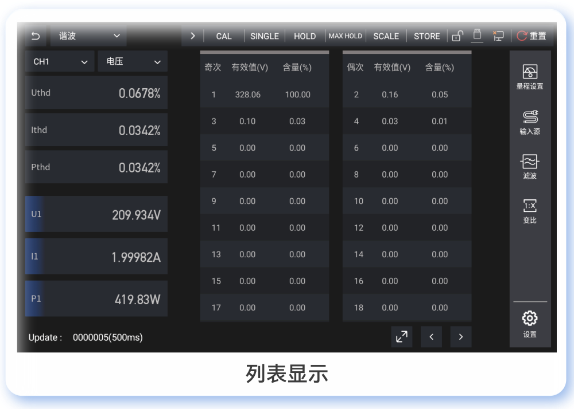Click the SCALE button
The image size is (574, 409).
(x=386, y=36)
